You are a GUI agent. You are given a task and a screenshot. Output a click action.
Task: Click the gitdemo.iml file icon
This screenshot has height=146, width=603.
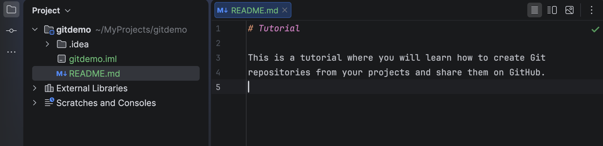[x=62, y=59]
